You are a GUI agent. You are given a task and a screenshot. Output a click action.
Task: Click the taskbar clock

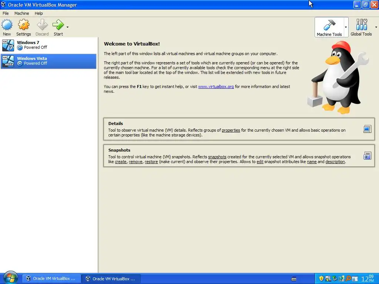point(368,279)
